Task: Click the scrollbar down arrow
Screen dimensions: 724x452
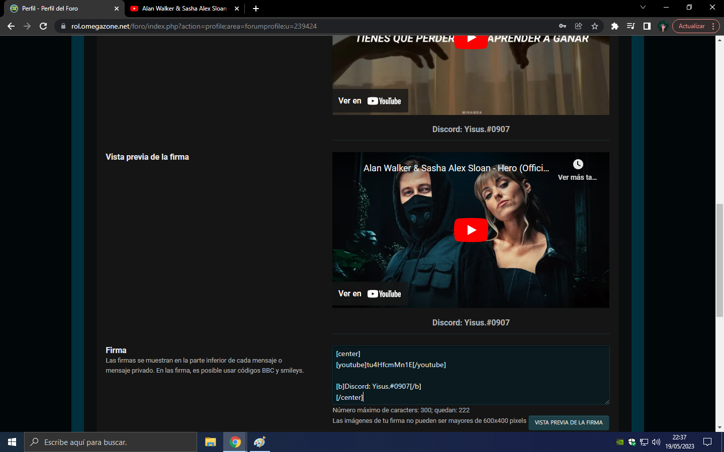Action: pos(719,427)
